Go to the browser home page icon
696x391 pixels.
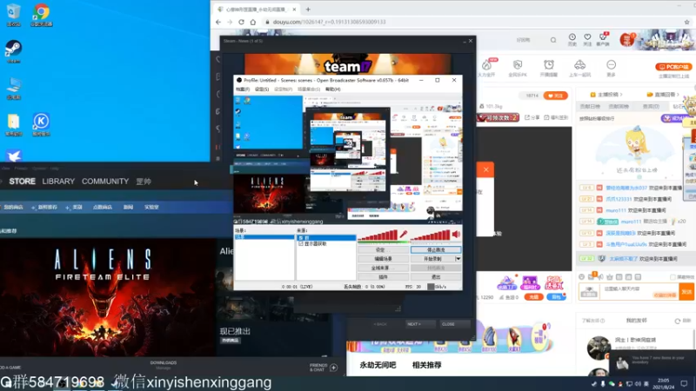pyautogui.click(x=253, y=22)
